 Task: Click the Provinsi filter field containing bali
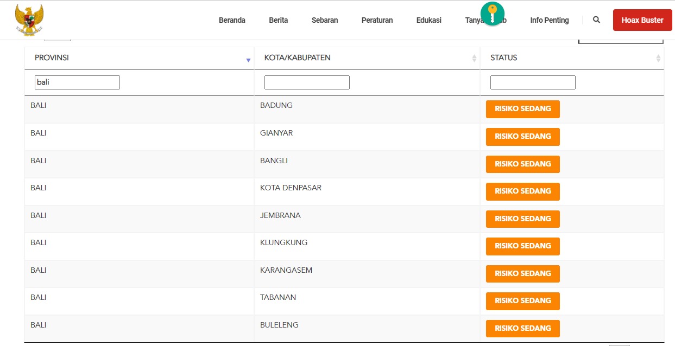[x=77, y=82]
